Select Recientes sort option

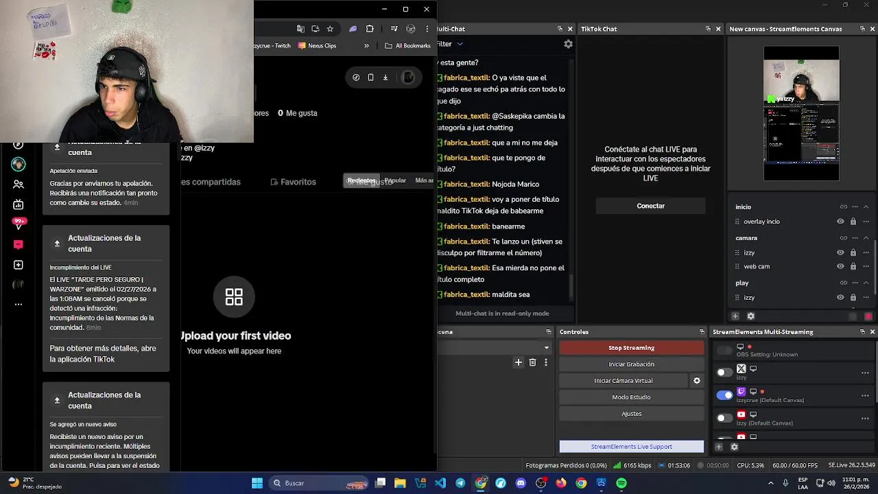pyautogui.click(x=361, y=180)
